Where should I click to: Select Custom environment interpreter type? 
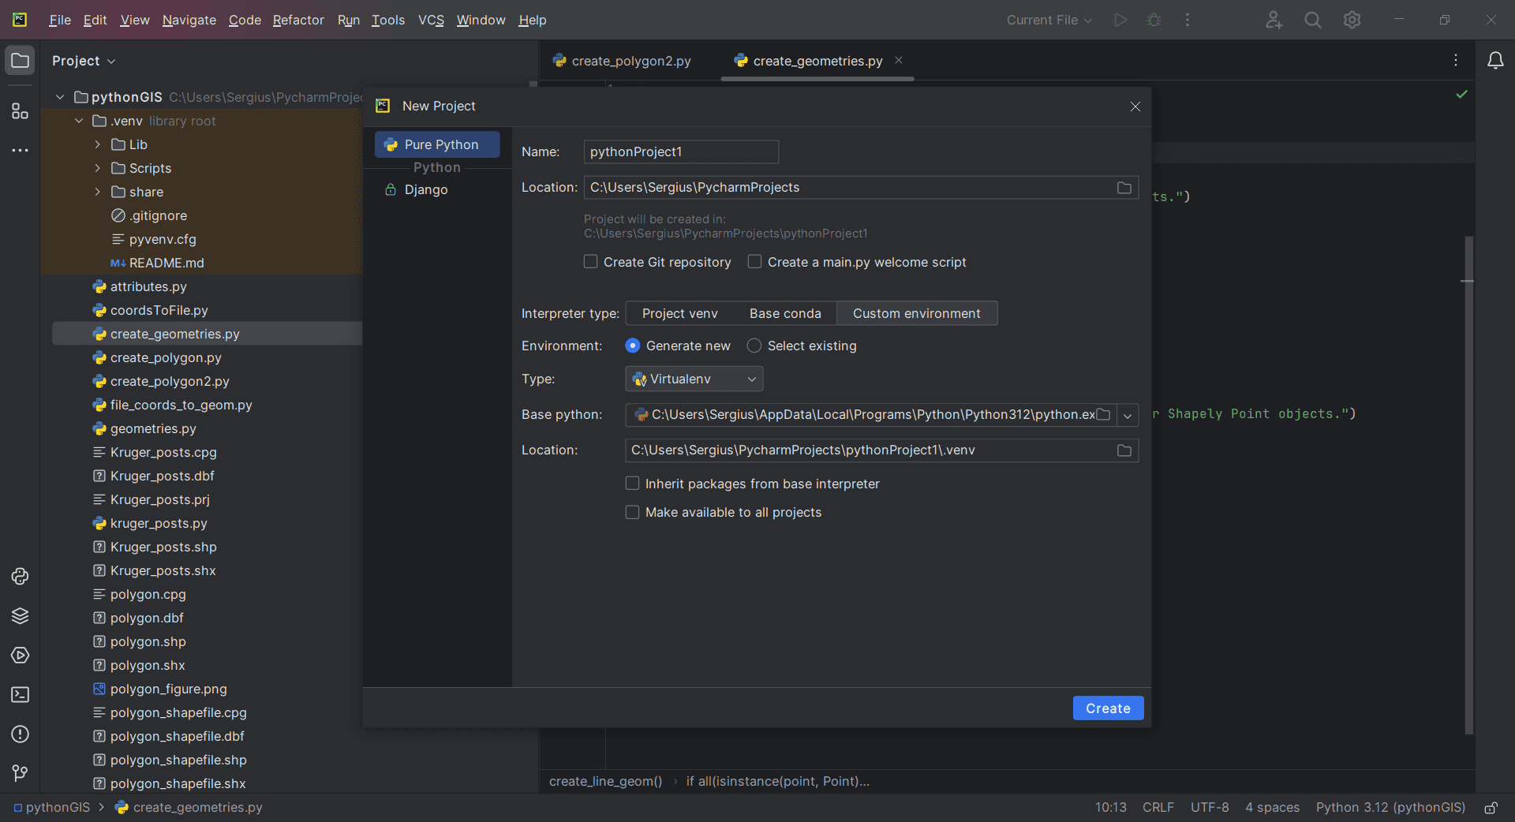917,313
